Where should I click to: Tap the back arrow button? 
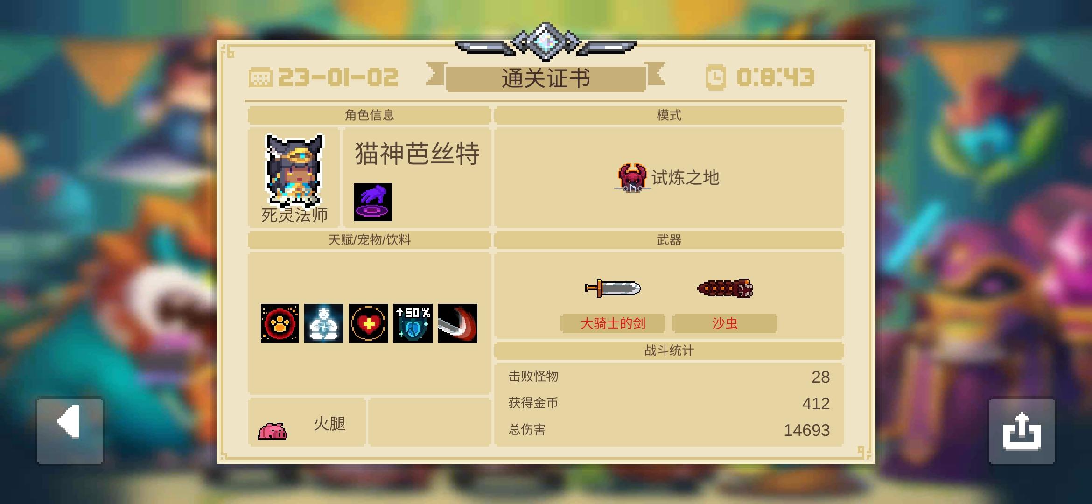(70, 431)
